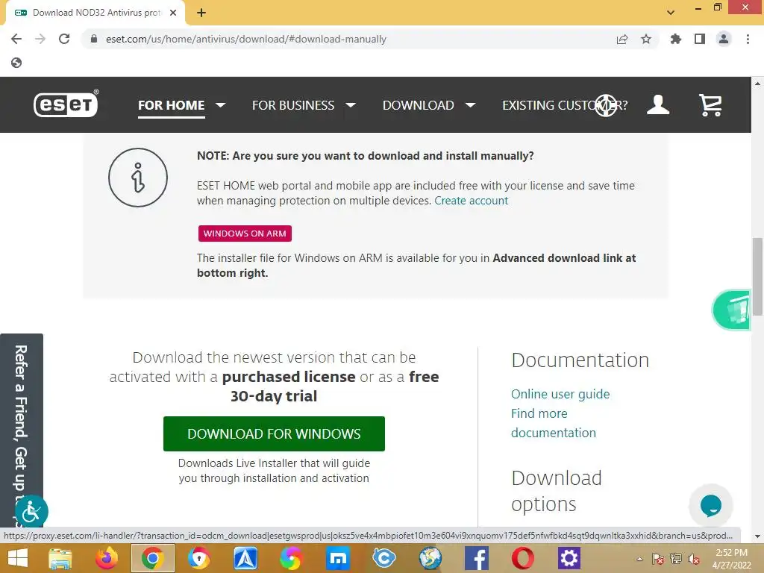Open taskbar clock showing 2:52 PM

731,558
